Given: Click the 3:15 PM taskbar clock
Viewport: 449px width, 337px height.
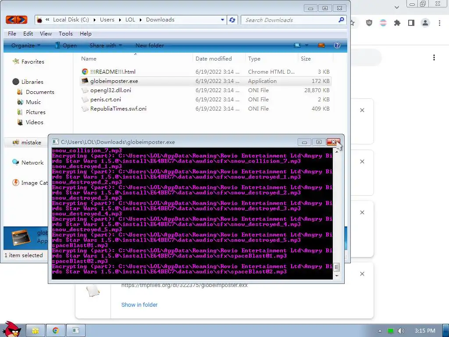Looking at the screenshot, I should pos(425,331).
